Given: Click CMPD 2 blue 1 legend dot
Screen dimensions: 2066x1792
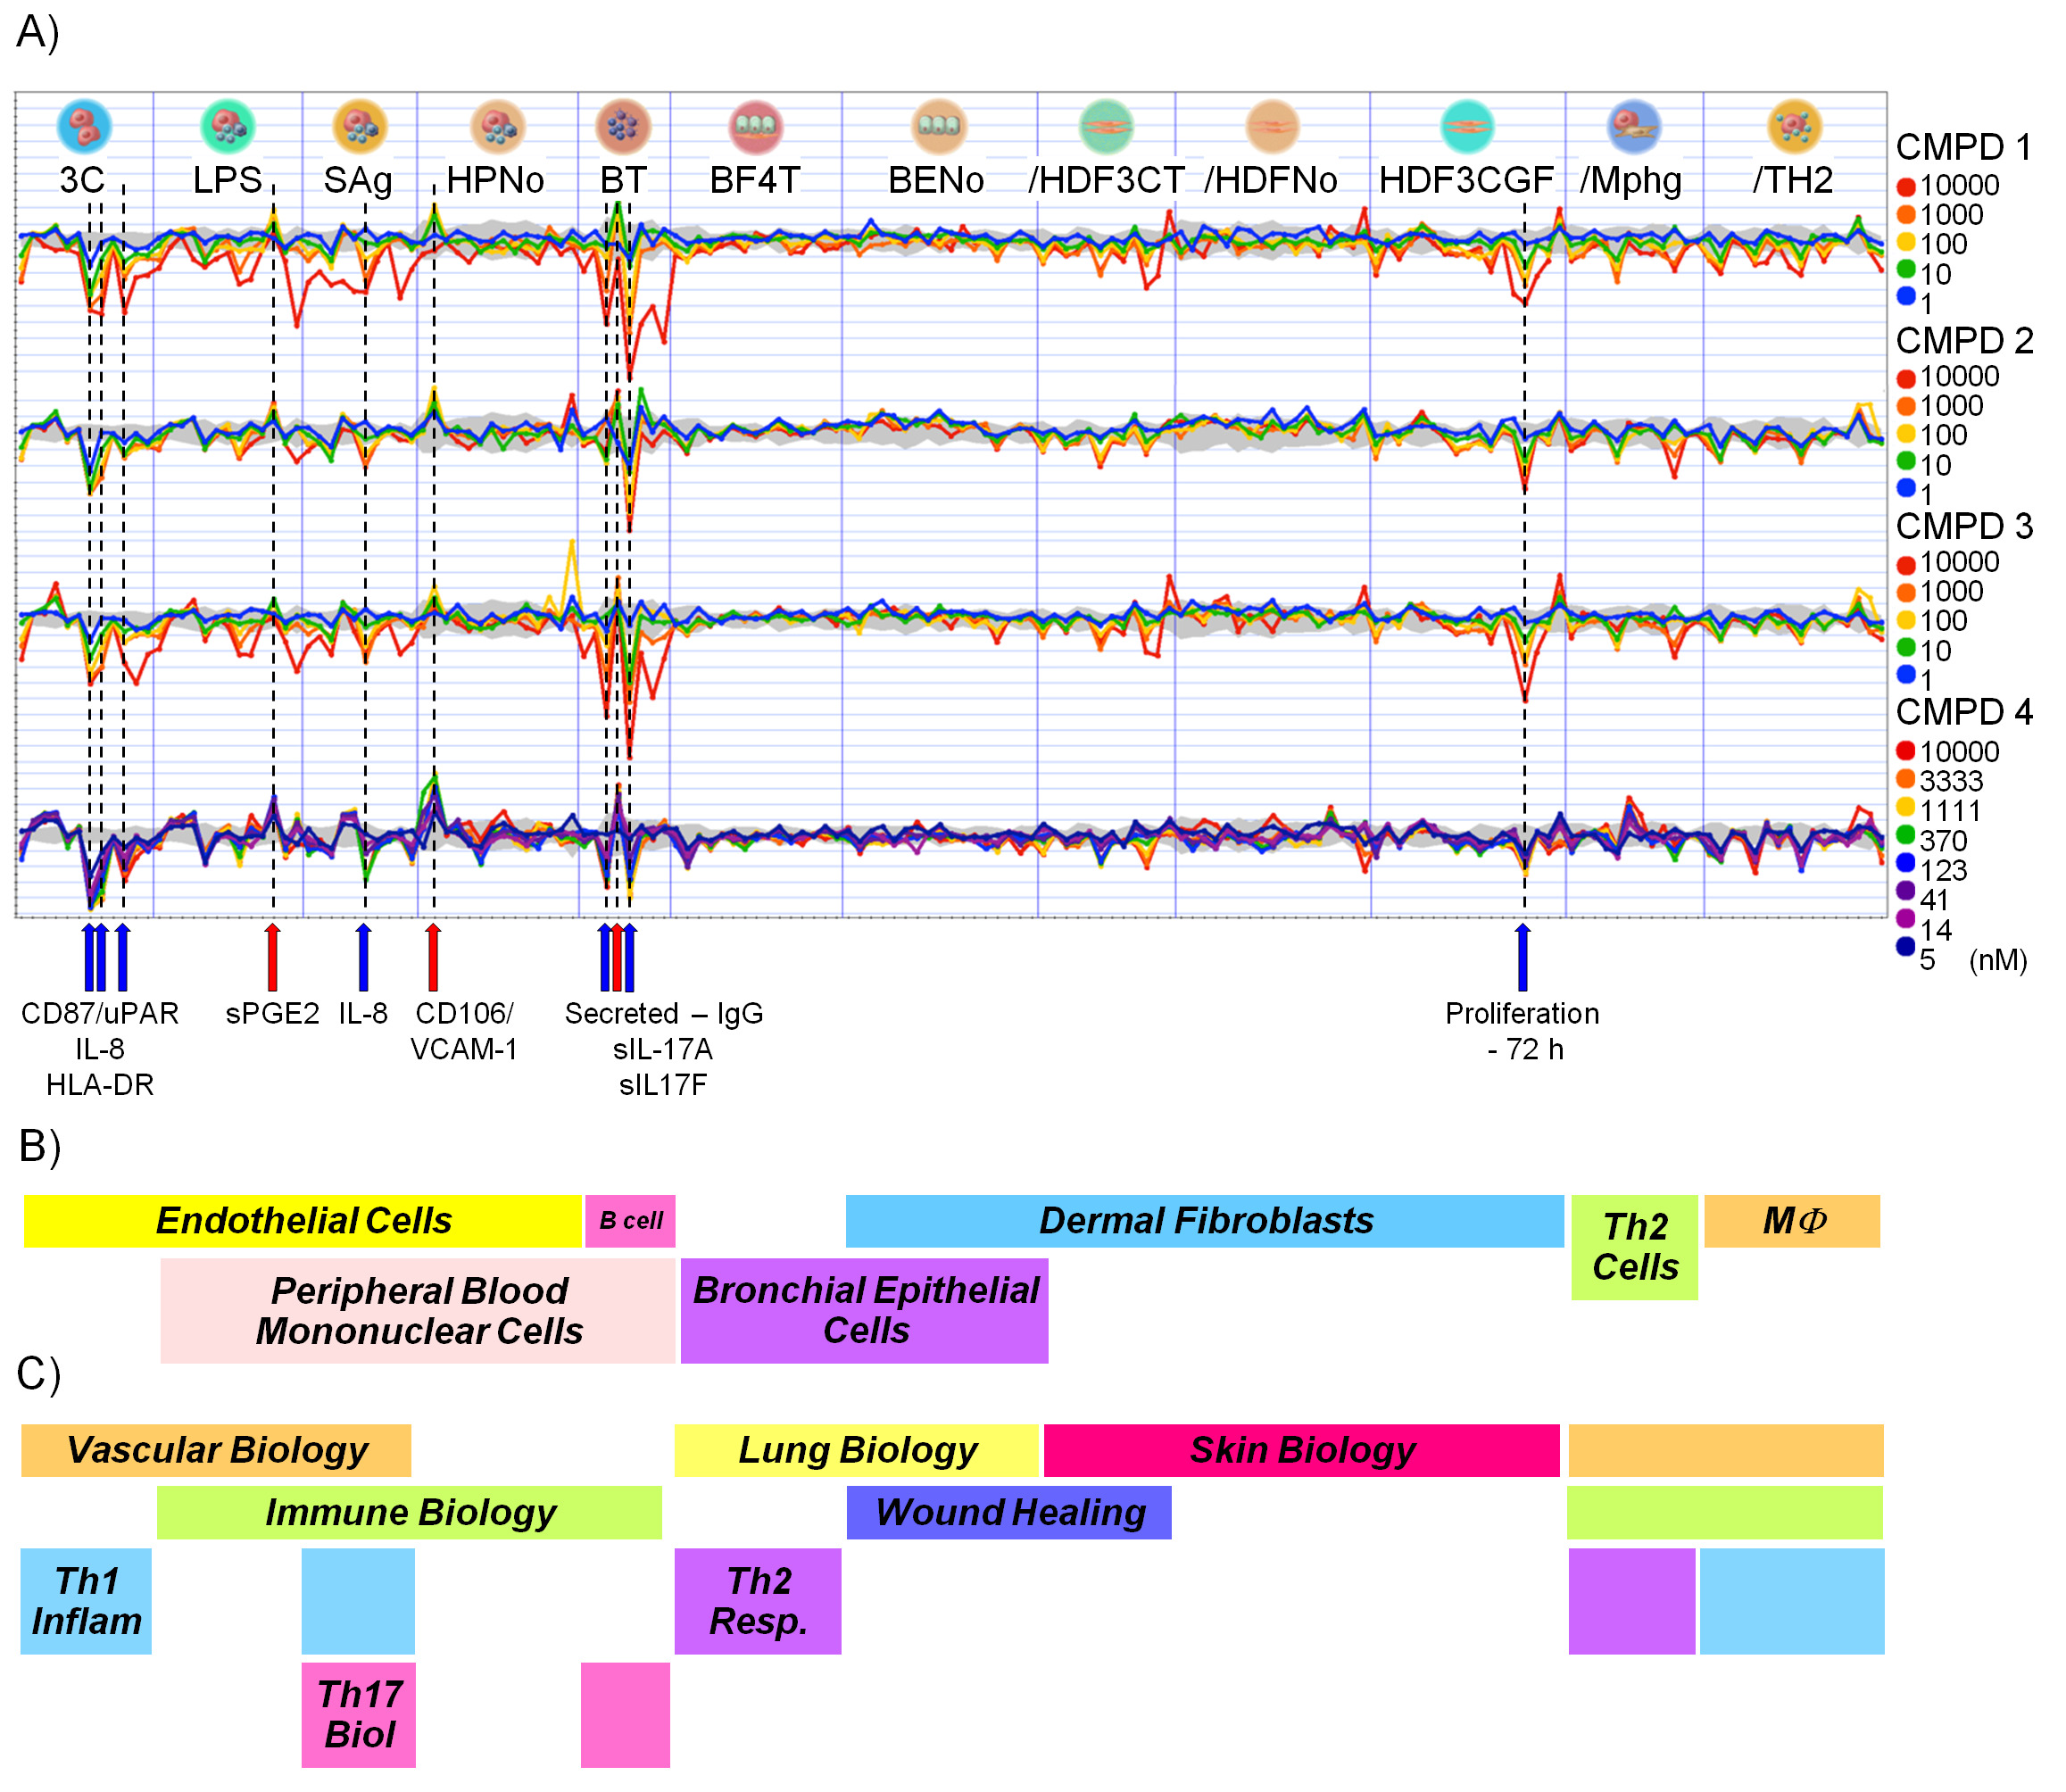Looking at the screenshot, I should coord(1906,488).
